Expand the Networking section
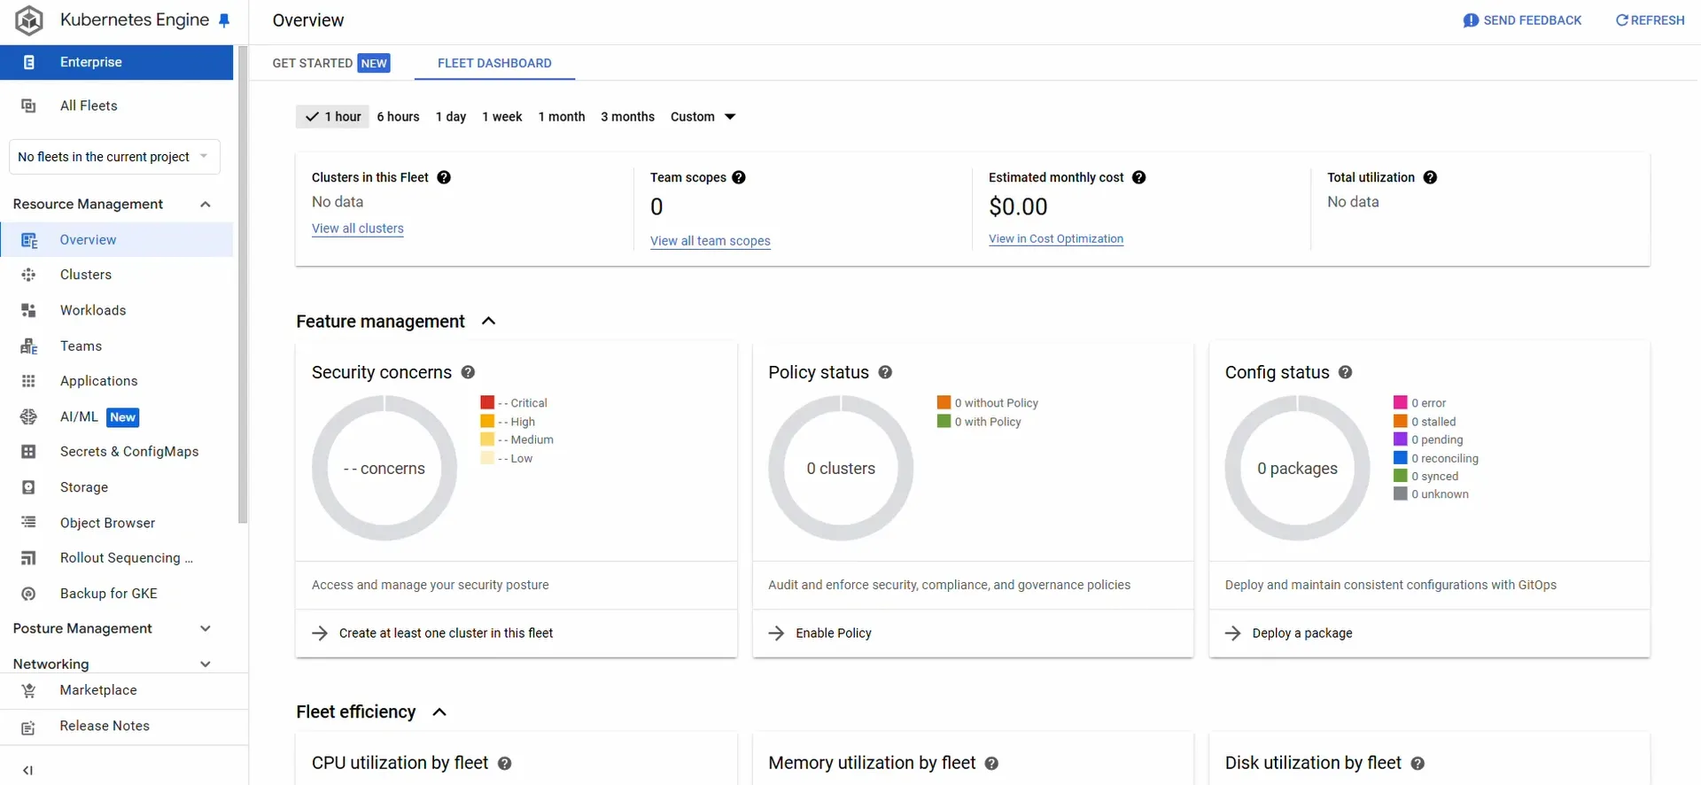Image resolution: width=1701 pixels, height=785 pixels. [206, 664]
